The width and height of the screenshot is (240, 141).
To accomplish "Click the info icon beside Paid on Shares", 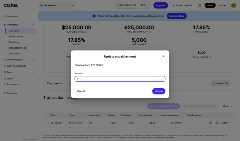I will point(86,32).
